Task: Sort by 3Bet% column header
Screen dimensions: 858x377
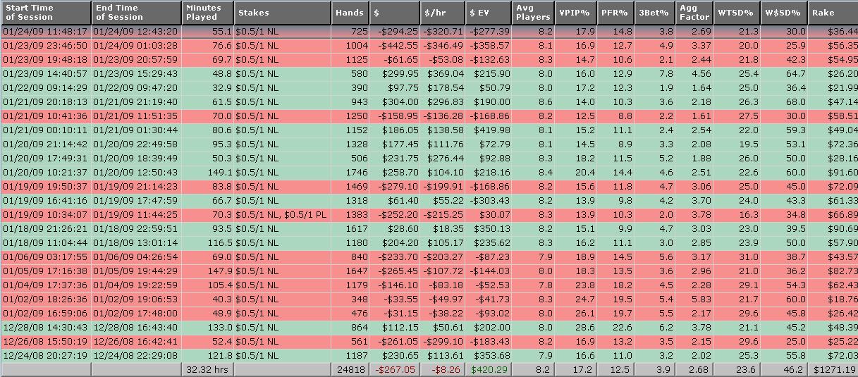Action: pos(654,12)
